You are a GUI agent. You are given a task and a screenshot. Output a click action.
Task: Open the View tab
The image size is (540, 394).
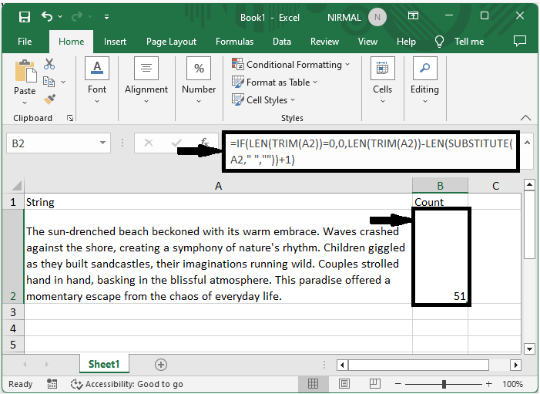367,42
